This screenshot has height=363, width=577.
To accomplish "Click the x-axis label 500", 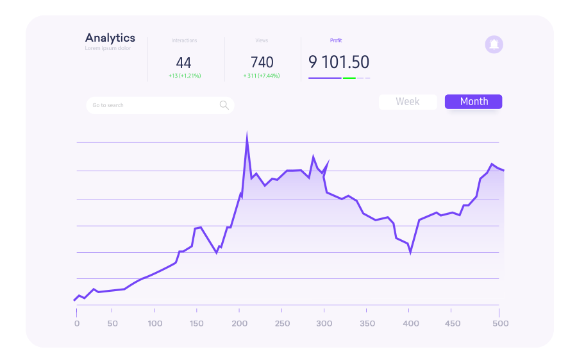I will click(x=501, y=324).
